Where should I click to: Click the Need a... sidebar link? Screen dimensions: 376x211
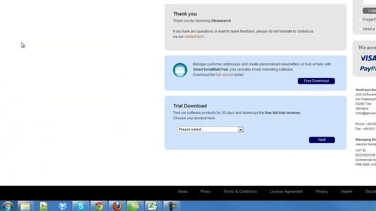[370, 29]
